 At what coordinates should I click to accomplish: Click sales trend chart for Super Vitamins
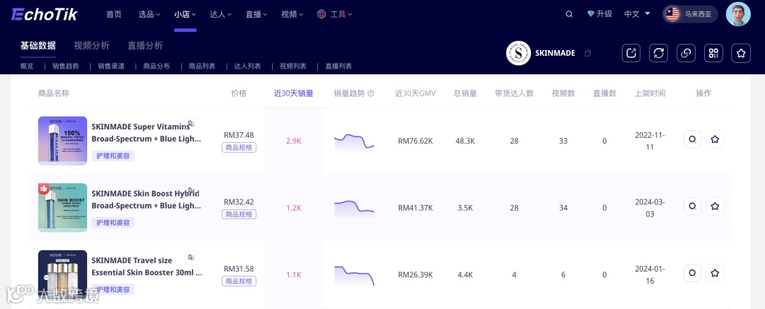pos(354,142)
